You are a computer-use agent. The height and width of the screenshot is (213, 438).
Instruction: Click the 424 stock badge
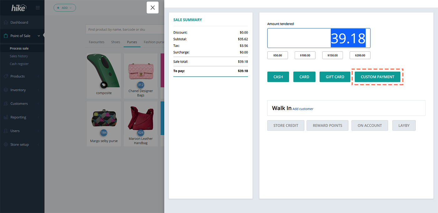140,133
